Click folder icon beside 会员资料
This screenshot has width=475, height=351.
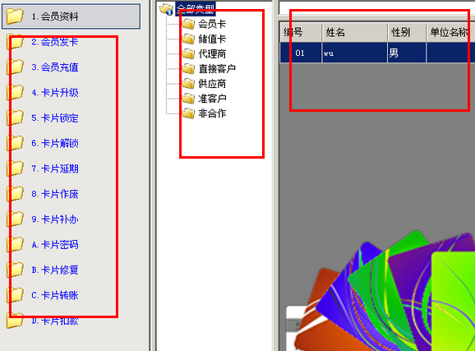point(15,16)
